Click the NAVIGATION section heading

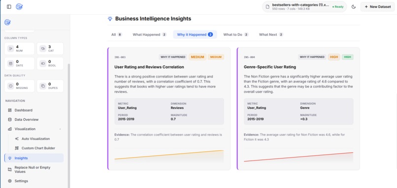click(x=15, y=101)
